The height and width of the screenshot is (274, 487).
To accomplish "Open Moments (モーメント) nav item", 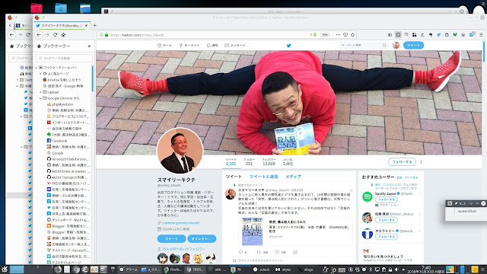I will click(189, 46).
